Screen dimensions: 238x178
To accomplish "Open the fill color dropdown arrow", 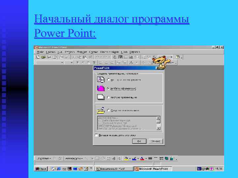I will point(130,159).
